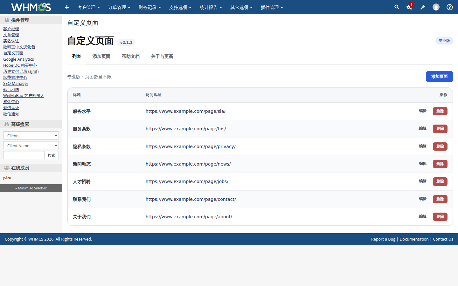Edit the 关于我们 page
Screen dimensions: 458x286
423,217
